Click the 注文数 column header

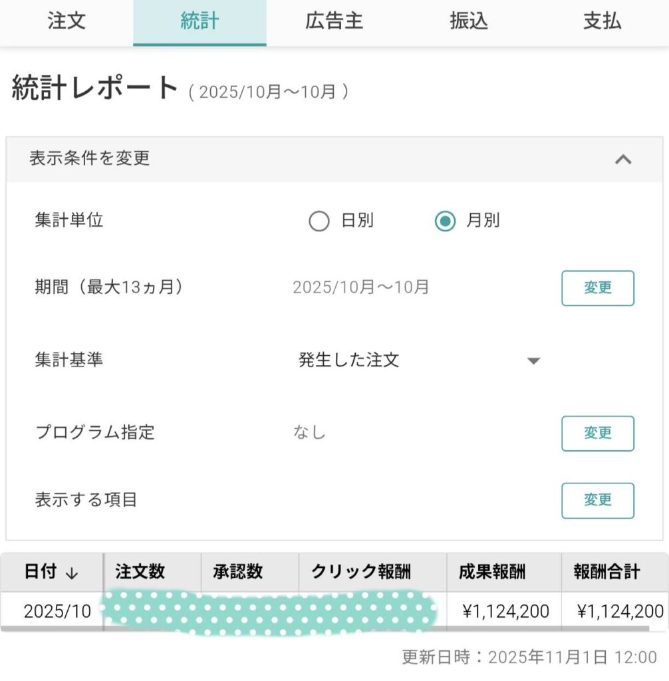click(x=140, y=572)
